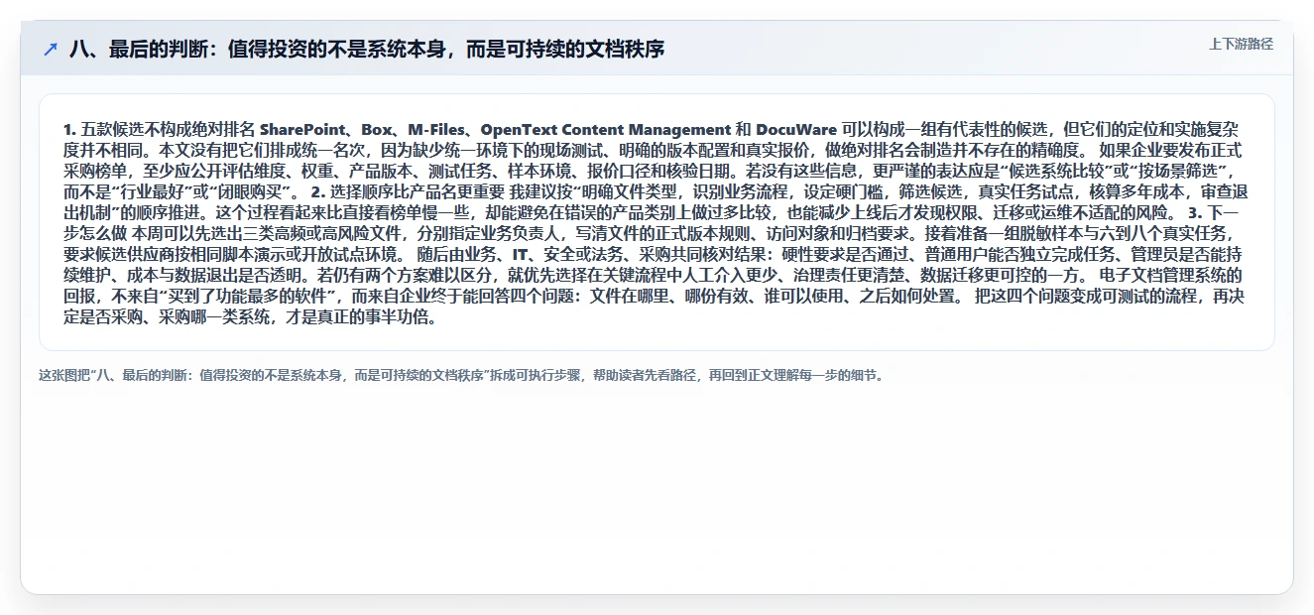This screenshot has width=1314, height=615.
Task: Click the word SharePoint in the paragraph
Action: [302, 130]
